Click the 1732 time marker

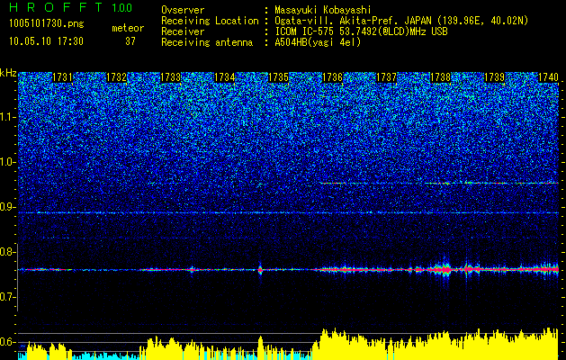tap(116, 77)
